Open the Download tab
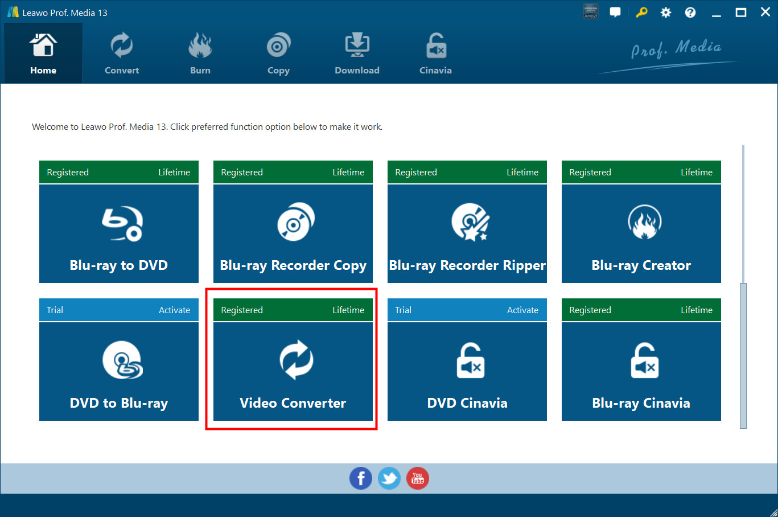Screen dimensions: 778x517 [x=357, y=55]
